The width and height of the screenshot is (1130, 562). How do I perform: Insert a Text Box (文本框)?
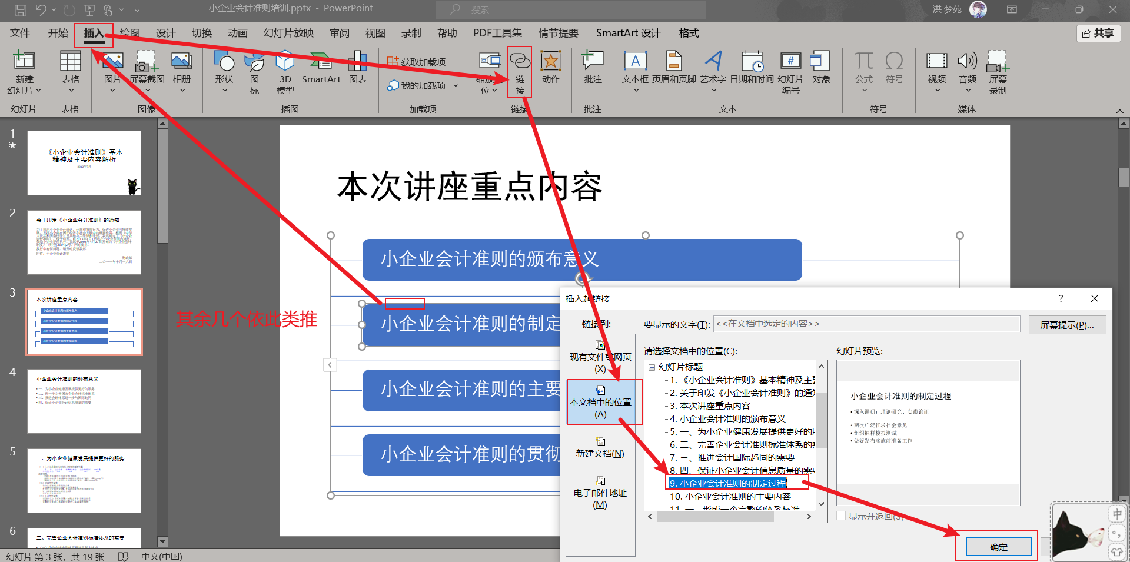pos(635,73)
